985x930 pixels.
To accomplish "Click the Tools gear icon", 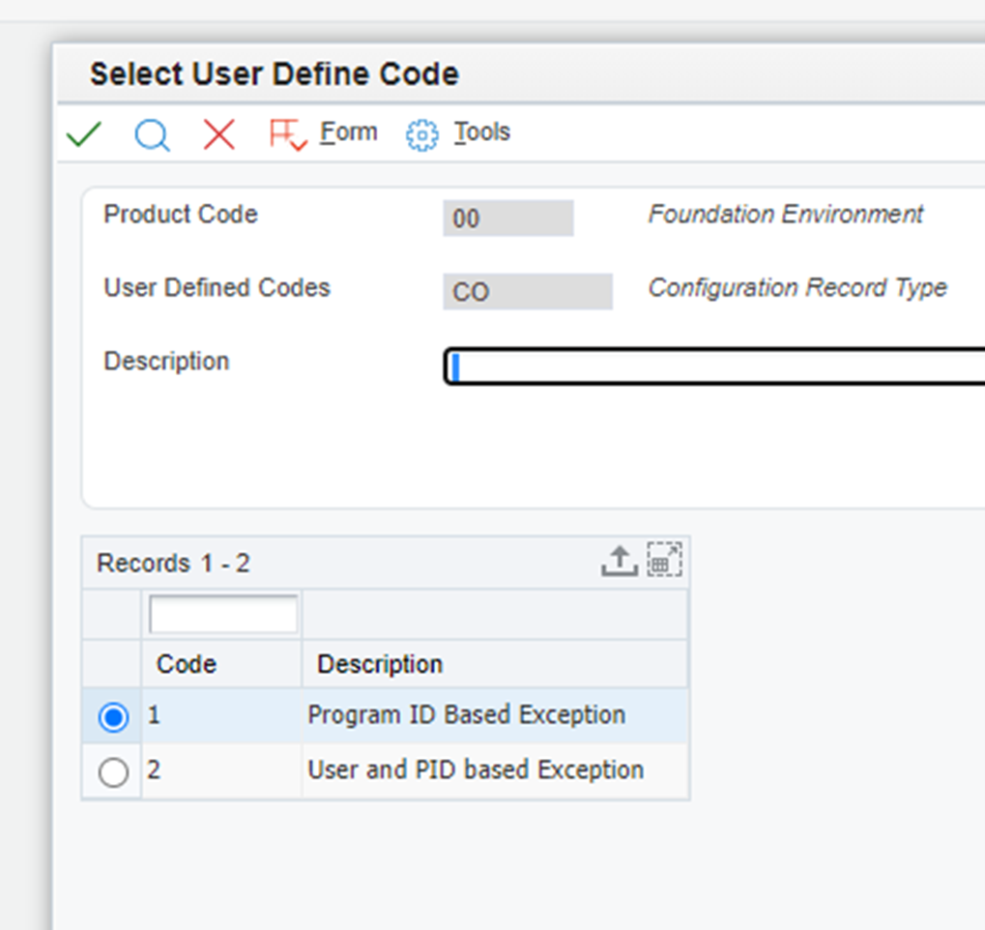I will pos(422,134).
